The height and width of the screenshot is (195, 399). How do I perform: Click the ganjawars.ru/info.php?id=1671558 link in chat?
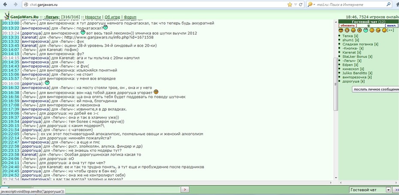[x=109, y=37]
